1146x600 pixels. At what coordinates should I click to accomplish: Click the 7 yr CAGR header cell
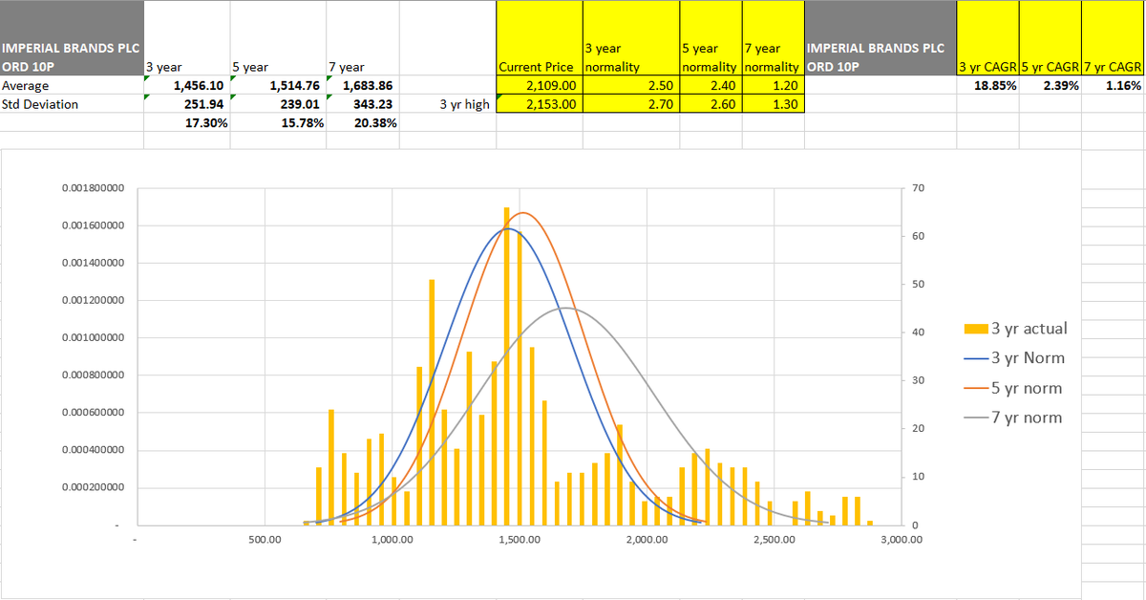click(x=1113, y=39)
